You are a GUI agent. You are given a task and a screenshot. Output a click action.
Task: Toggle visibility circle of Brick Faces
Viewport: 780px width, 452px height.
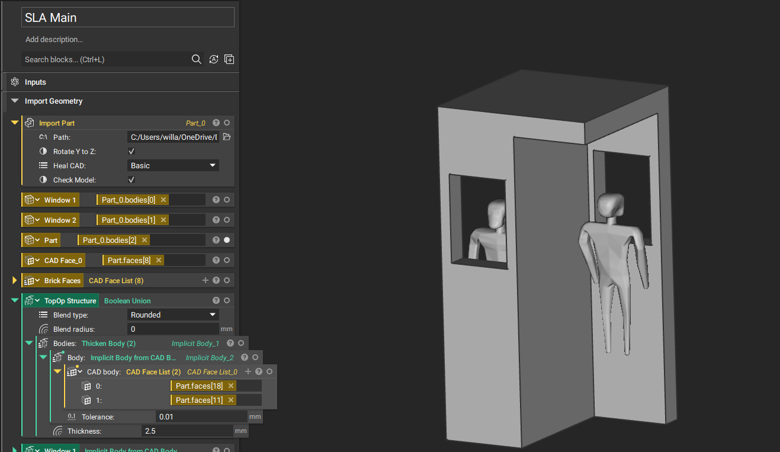[x=227, y=280]
